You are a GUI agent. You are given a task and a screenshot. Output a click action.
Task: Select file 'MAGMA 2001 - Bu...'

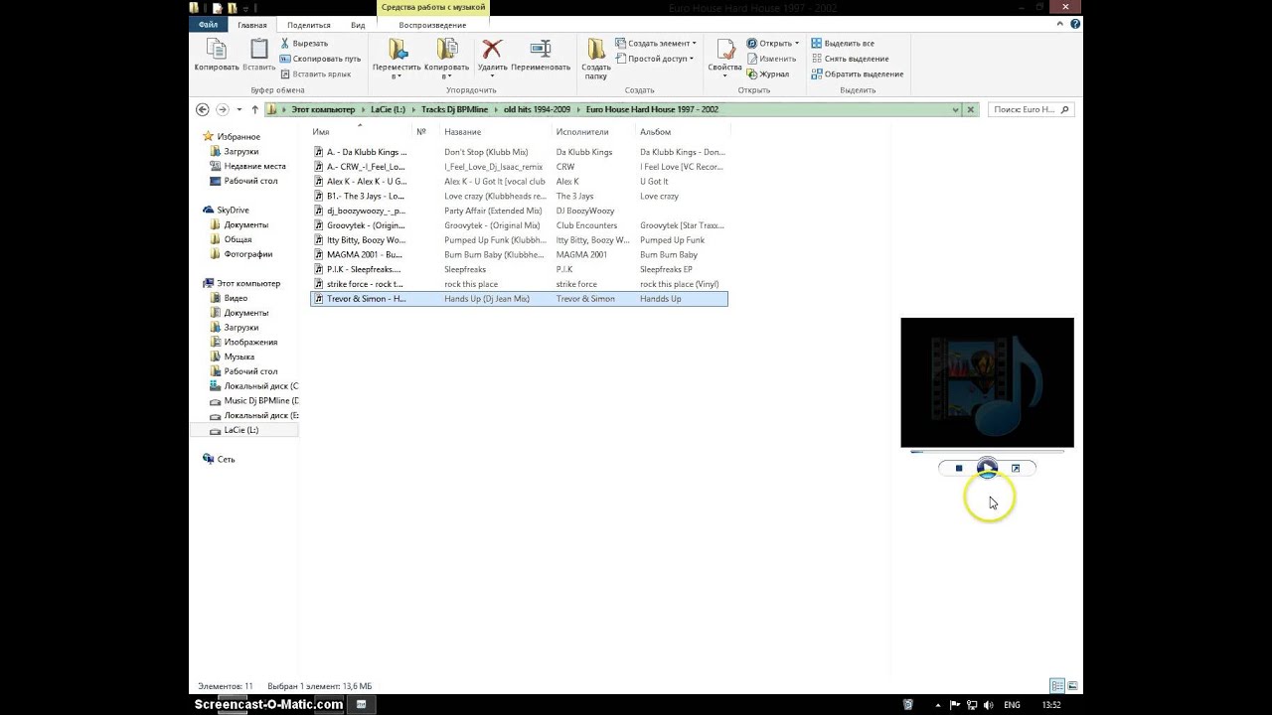365,254
